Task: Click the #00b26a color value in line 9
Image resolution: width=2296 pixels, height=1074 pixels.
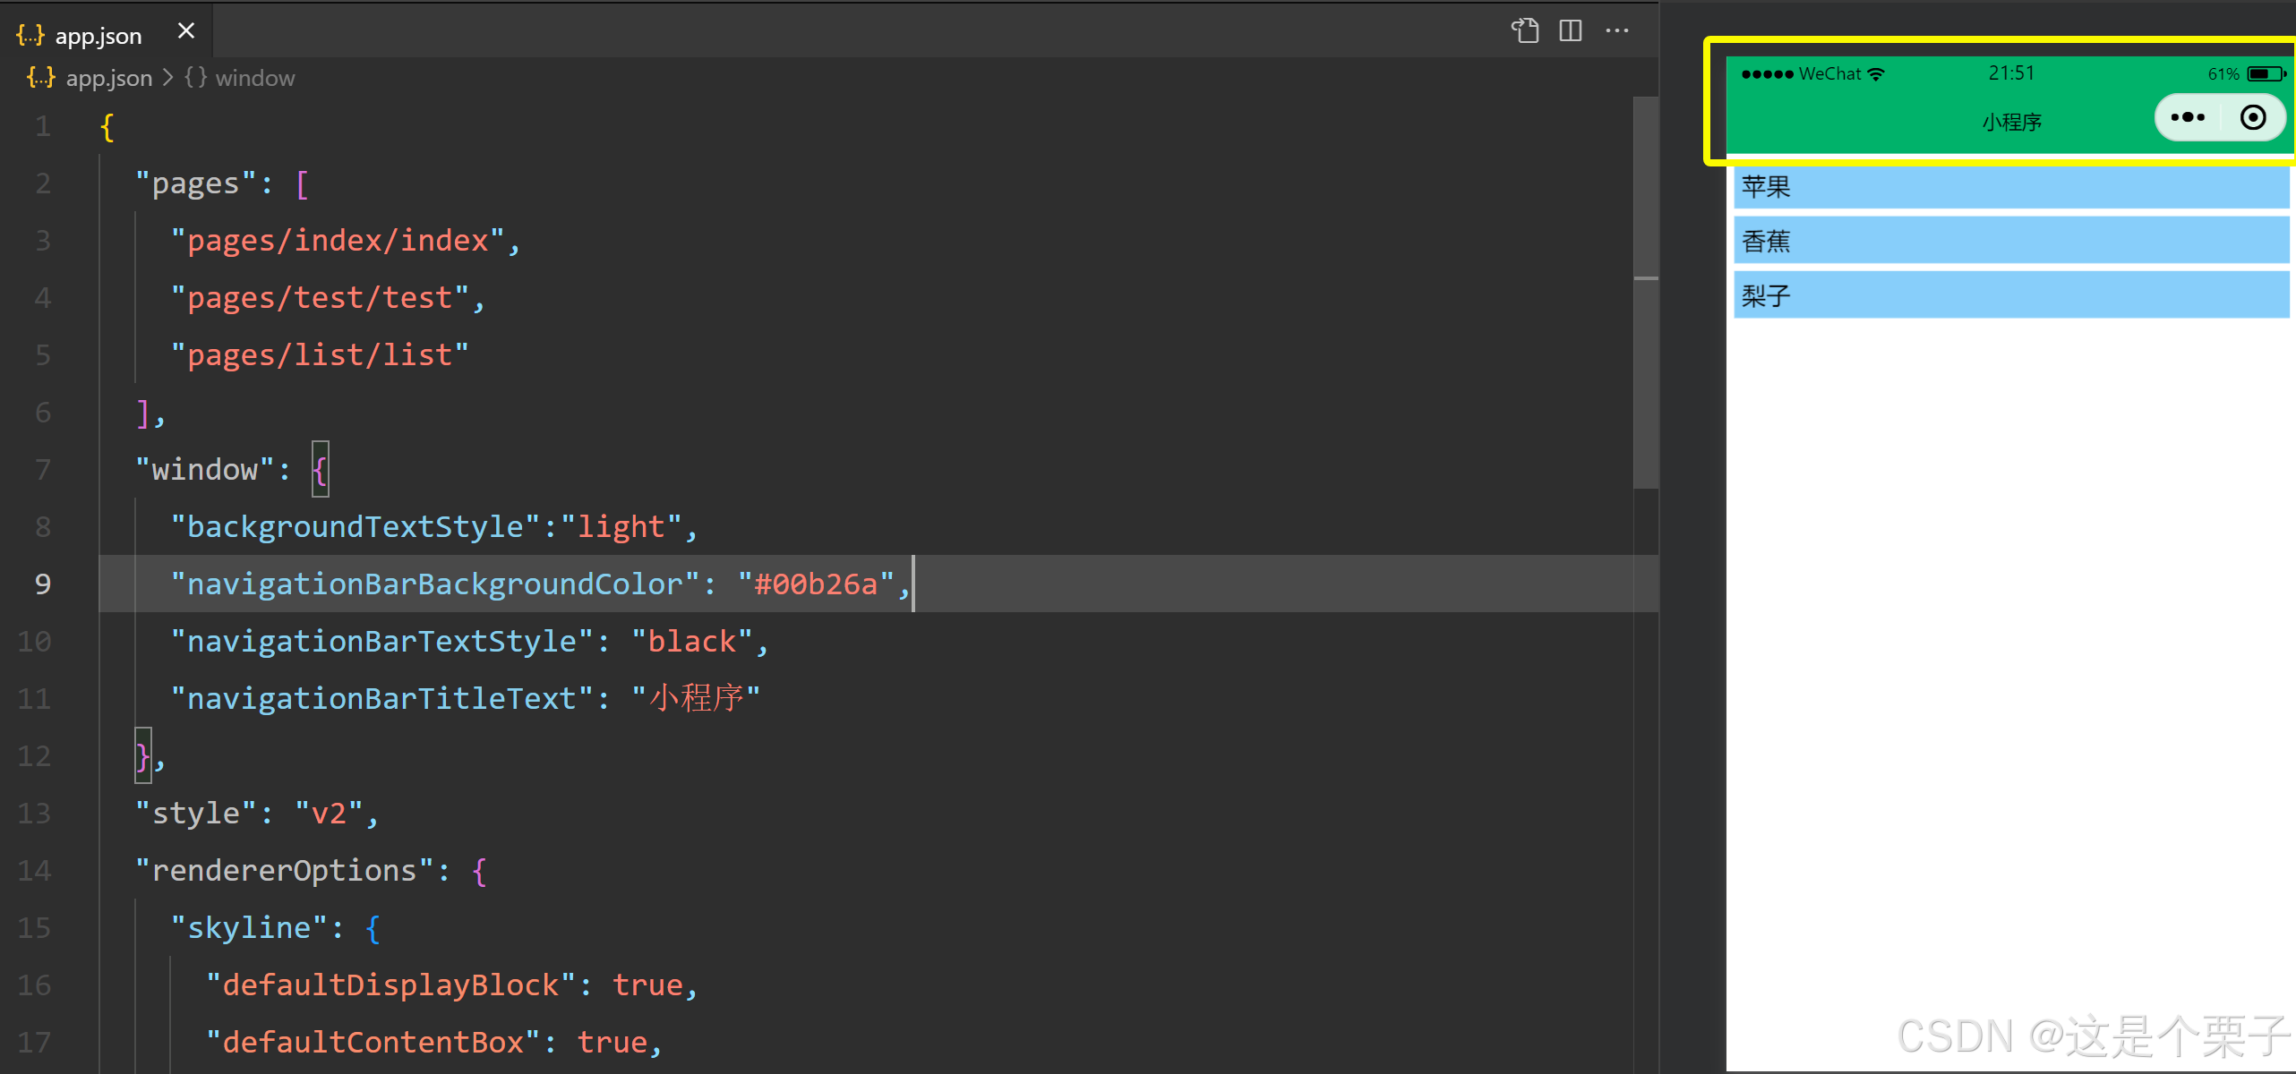Action: 815,584
